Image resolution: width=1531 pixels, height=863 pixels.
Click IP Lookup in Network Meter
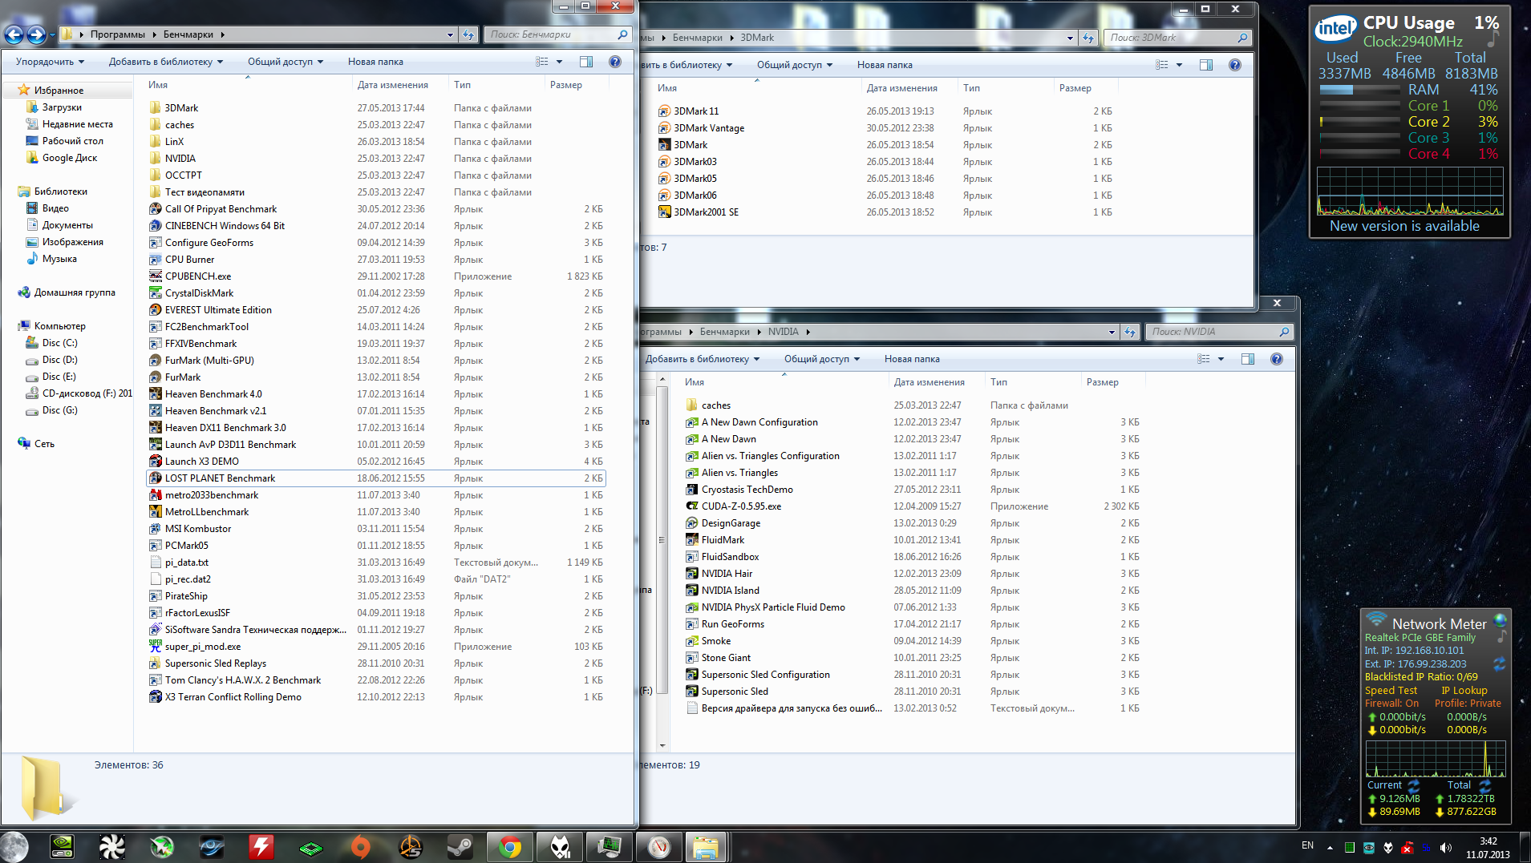(x=1464, y=691)
